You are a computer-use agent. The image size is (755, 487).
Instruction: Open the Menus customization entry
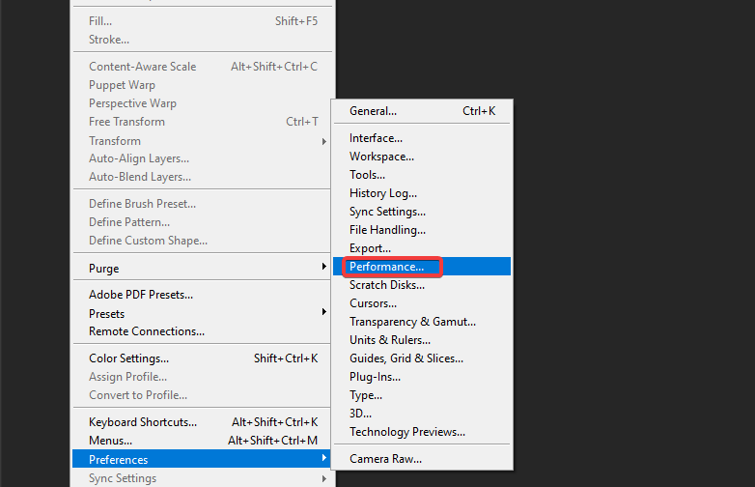(x=202, y=441)
